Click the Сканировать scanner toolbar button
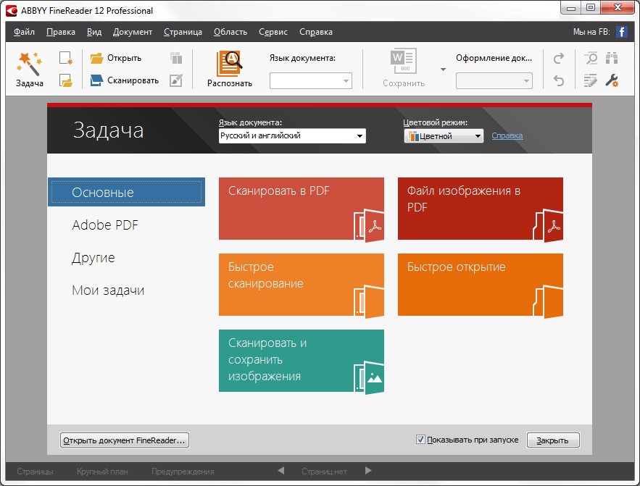 [124, 80]
